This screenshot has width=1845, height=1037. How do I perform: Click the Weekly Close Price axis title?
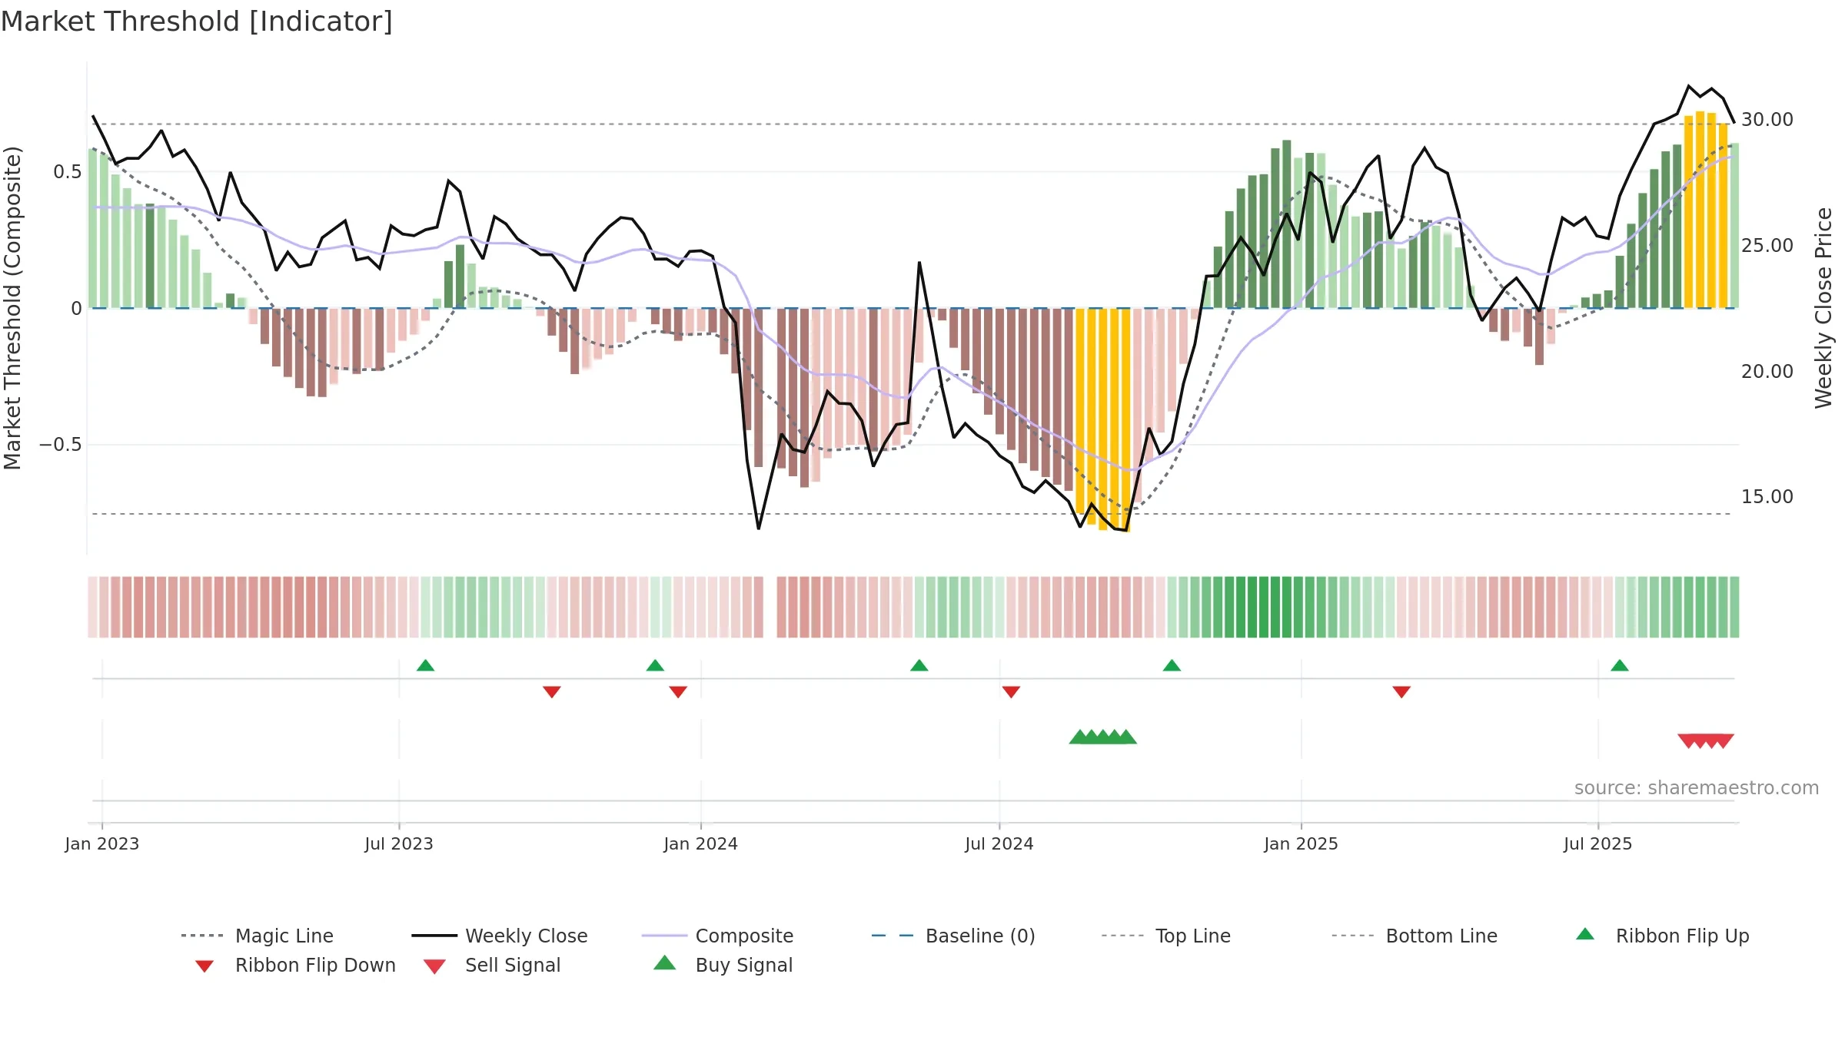(1823, 308)
